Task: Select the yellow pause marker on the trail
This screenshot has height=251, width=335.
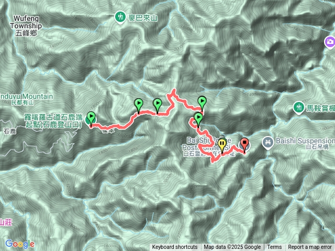Action: pyautogui.click(x=222, y=144)
